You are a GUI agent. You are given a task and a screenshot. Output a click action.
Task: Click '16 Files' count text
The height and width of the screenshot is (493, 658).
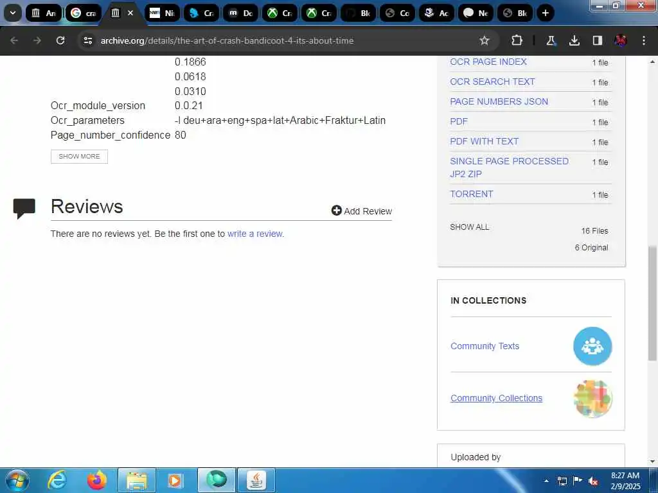point(594,231)
